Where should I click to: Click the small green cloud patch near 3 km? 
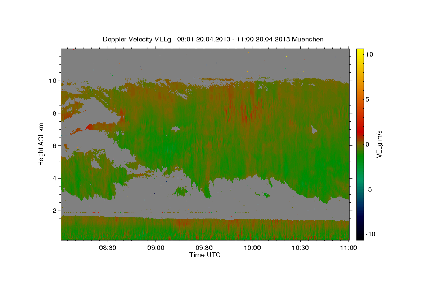click(x=181, y=192)
